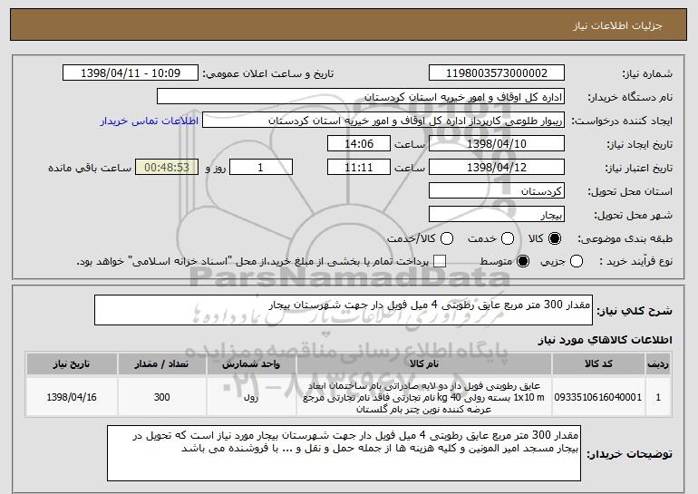Click the unit cell رول
Screen dimensions: 698x494
pyautogui.click(x=251, y=397)
